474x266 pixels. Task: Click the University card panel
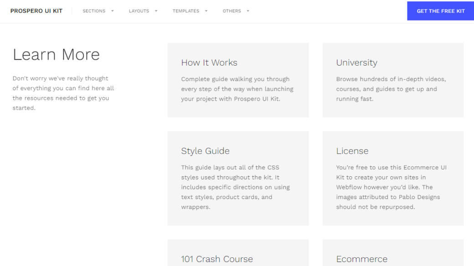[393, 80]
